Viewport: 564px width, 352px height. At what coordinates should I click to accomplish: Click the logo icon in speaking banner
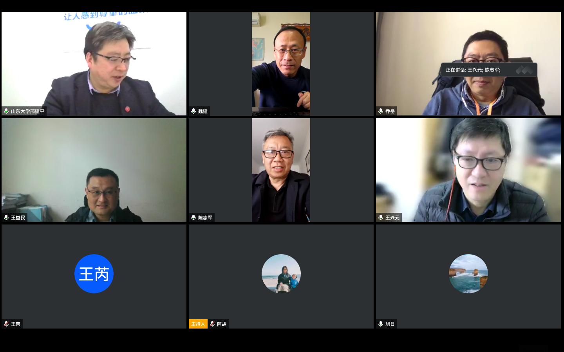click(524, 70)
